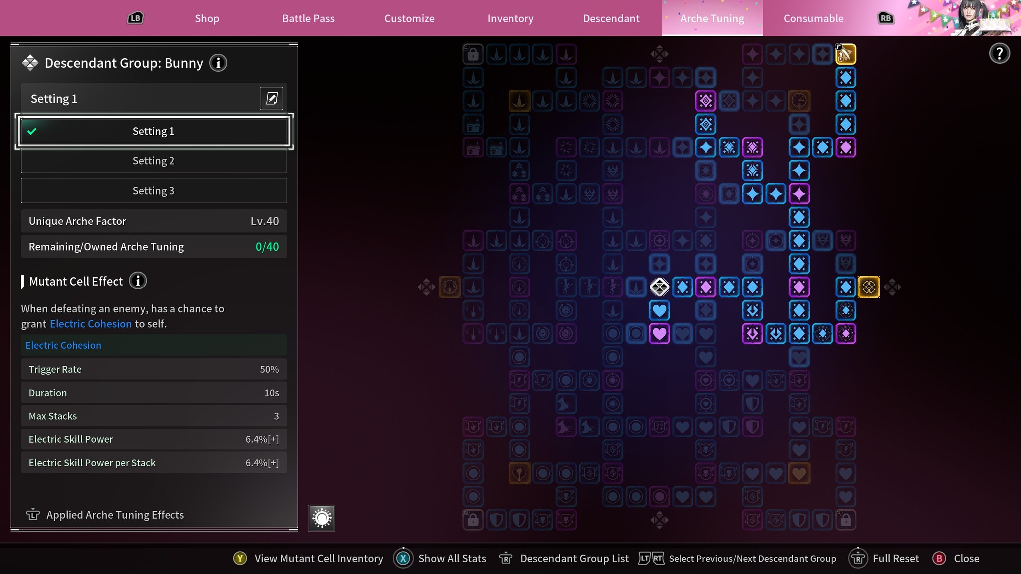Open Descendant Group Bunny info icon
Image resolution: width=1021 pixels, height=574 pixels.
click(218, 63)
